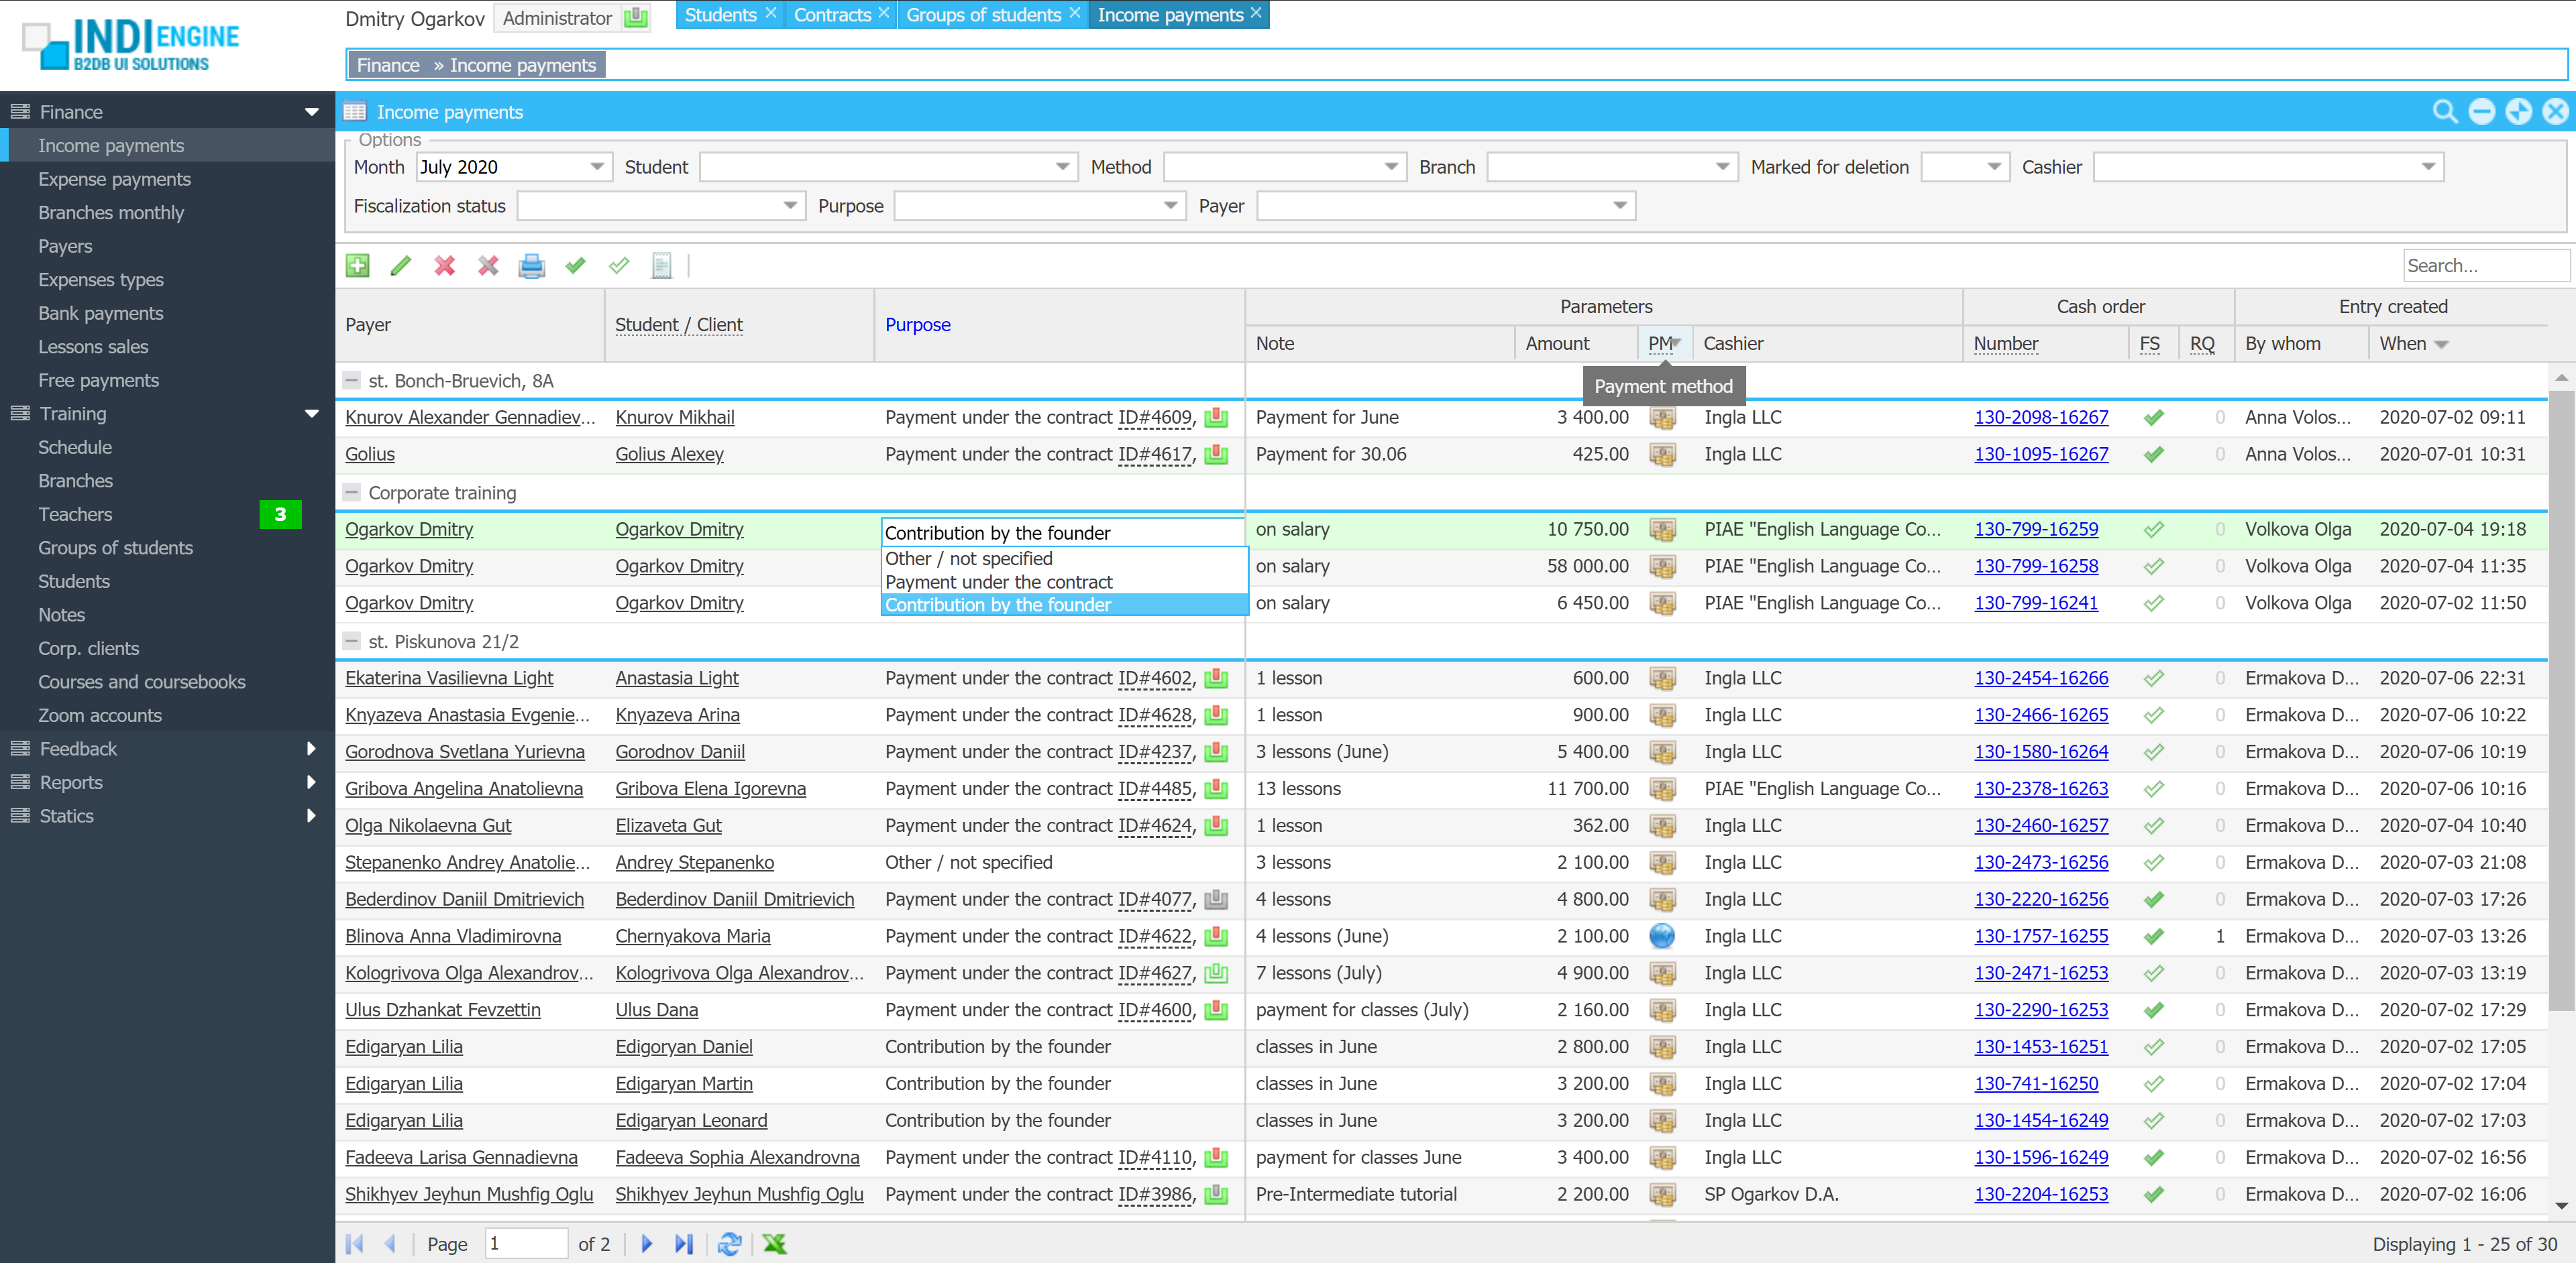Open Expense payments in sidebar

pos(114,179)
